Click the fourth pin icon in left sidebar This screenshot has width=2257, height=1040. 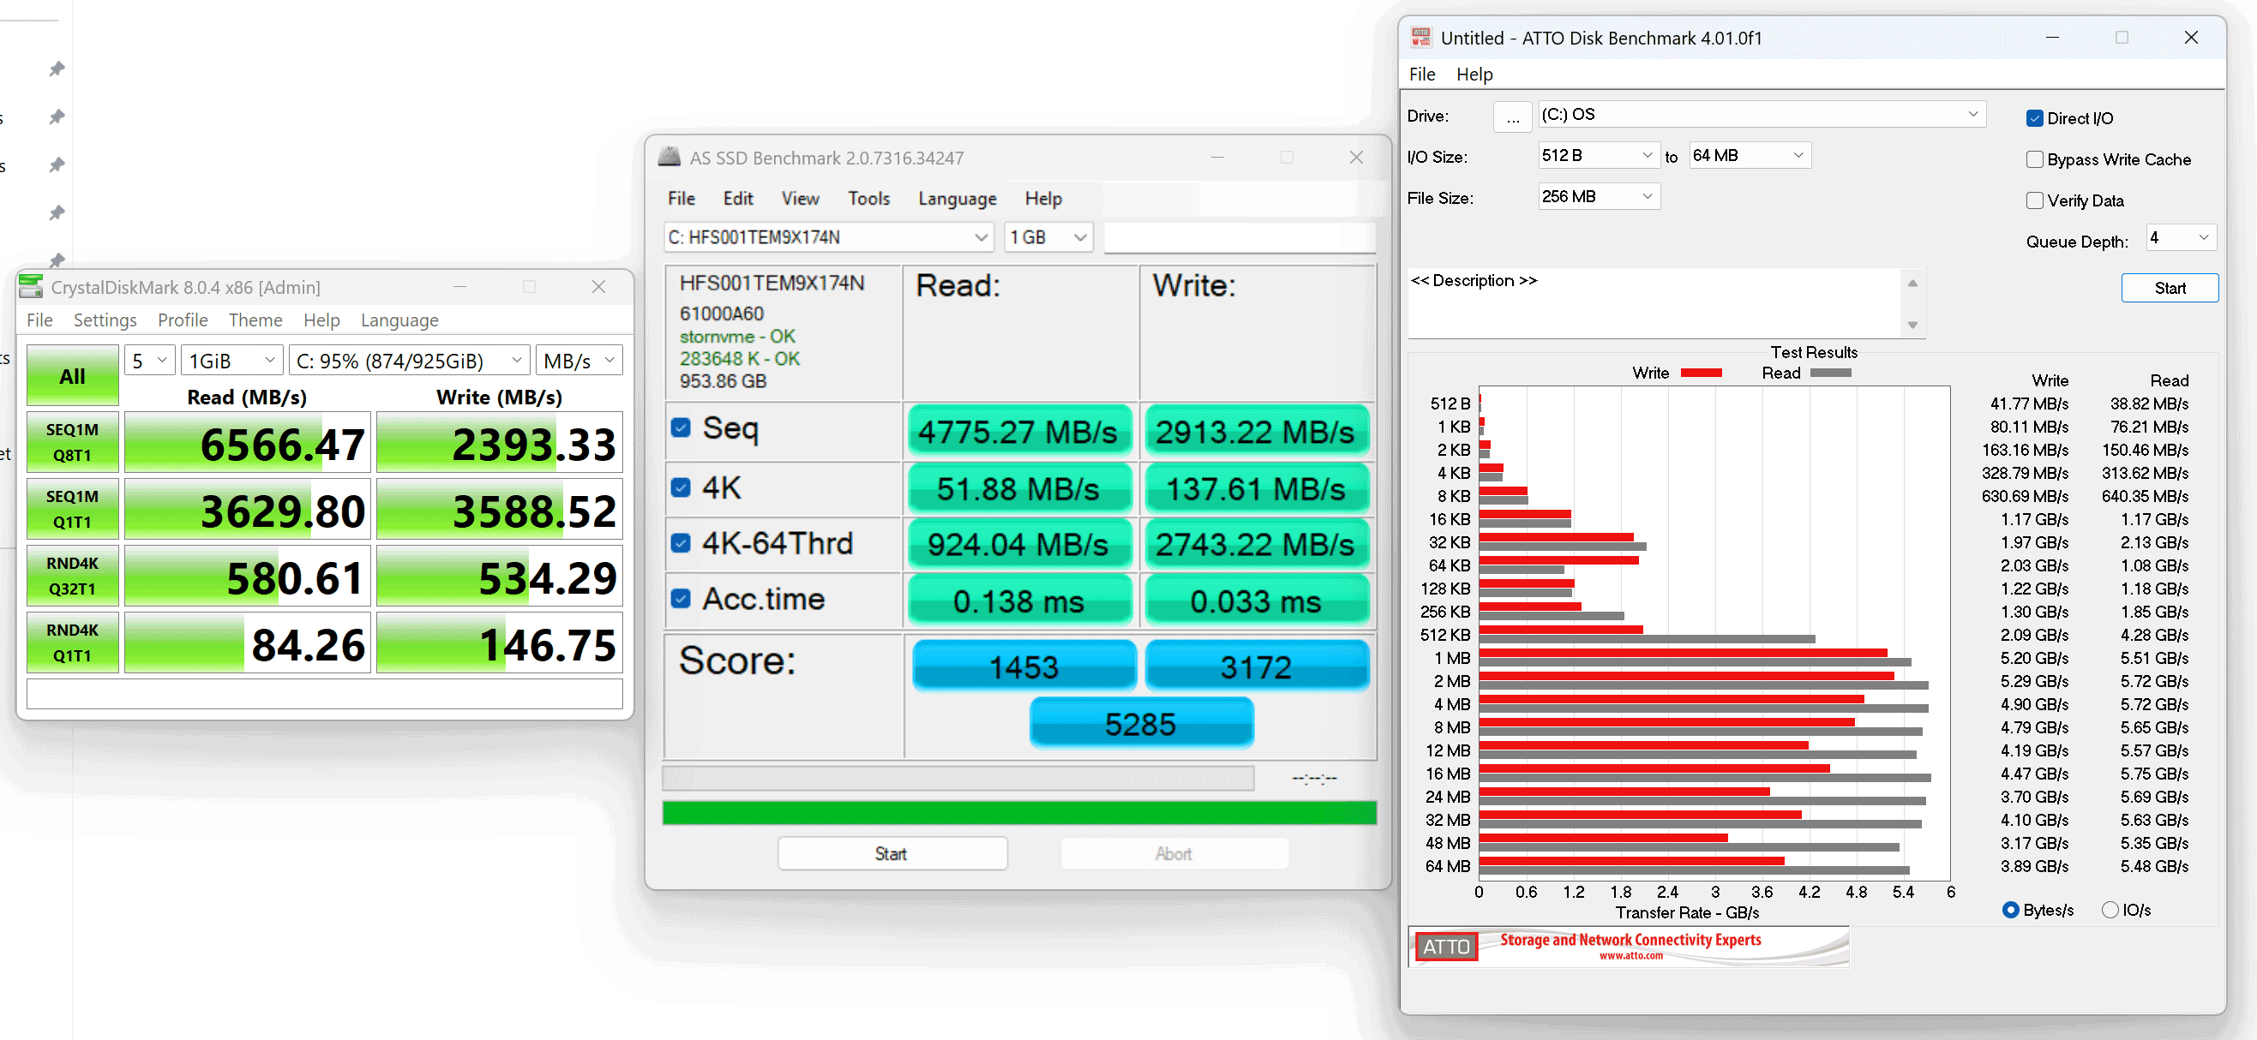point(57,212)
